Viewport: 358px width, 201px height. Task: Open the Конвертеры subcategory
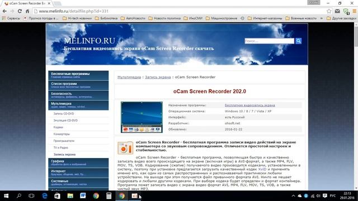62,134
